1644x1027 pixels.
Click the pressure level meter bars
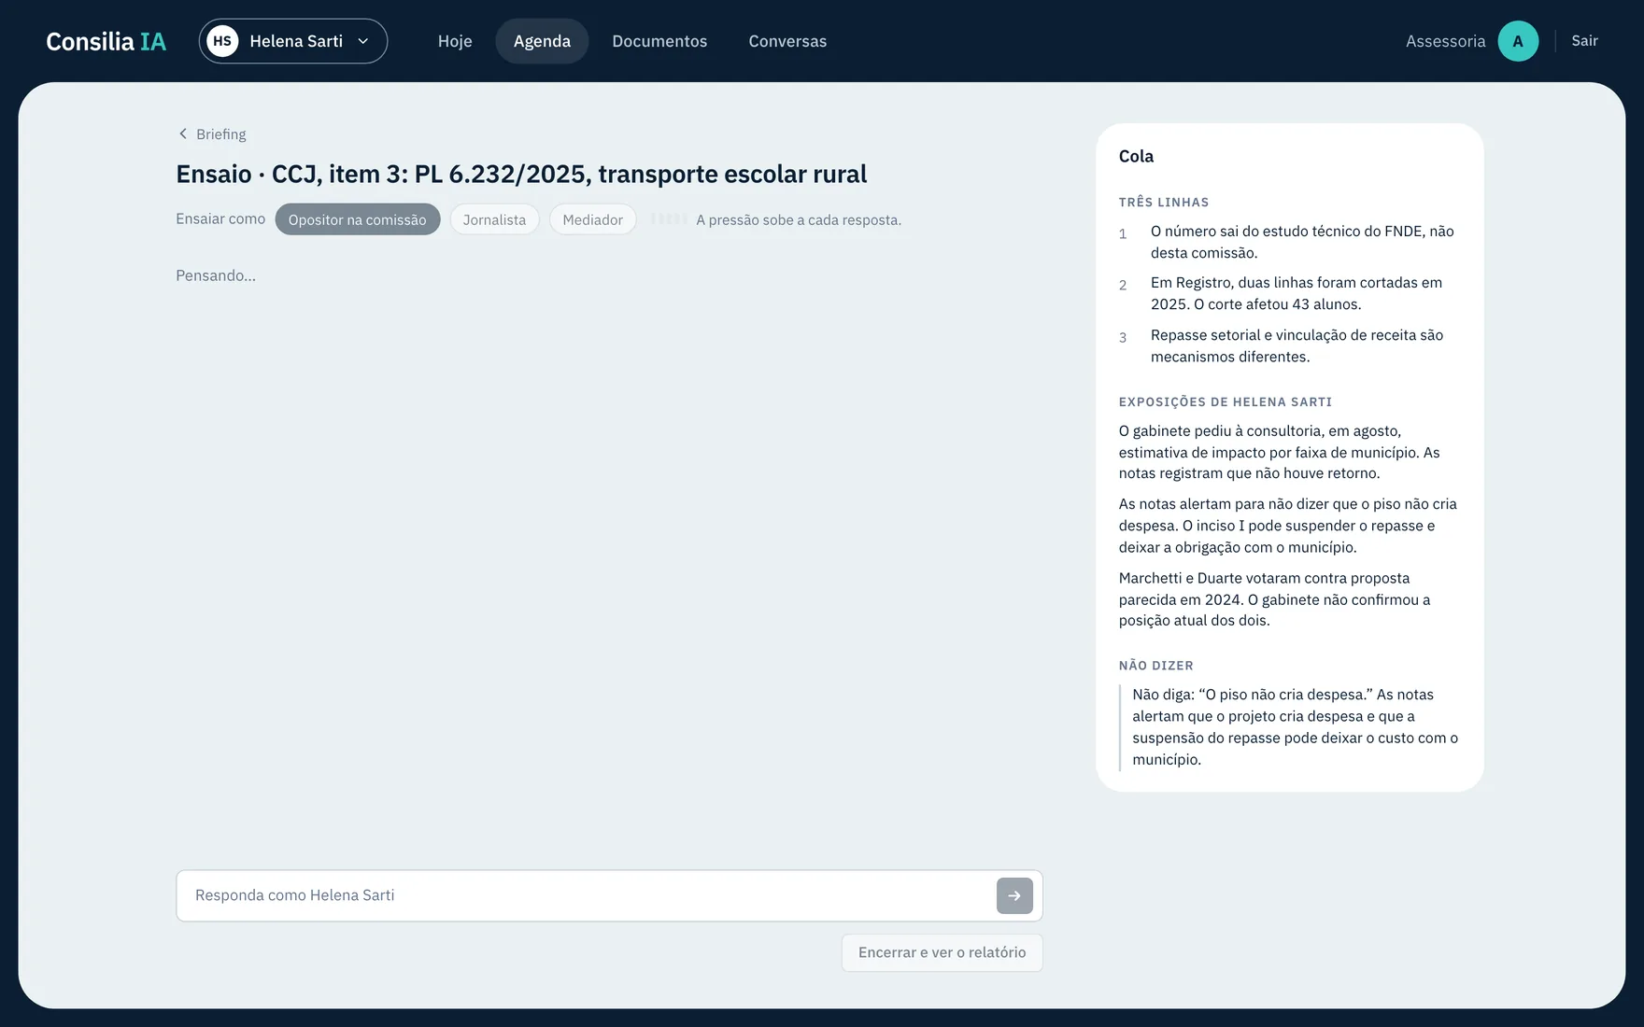pyautogui.click(x=669, y=218)
